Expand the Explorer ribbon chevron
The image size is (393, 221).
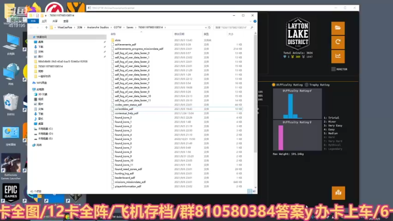(251, 21)
